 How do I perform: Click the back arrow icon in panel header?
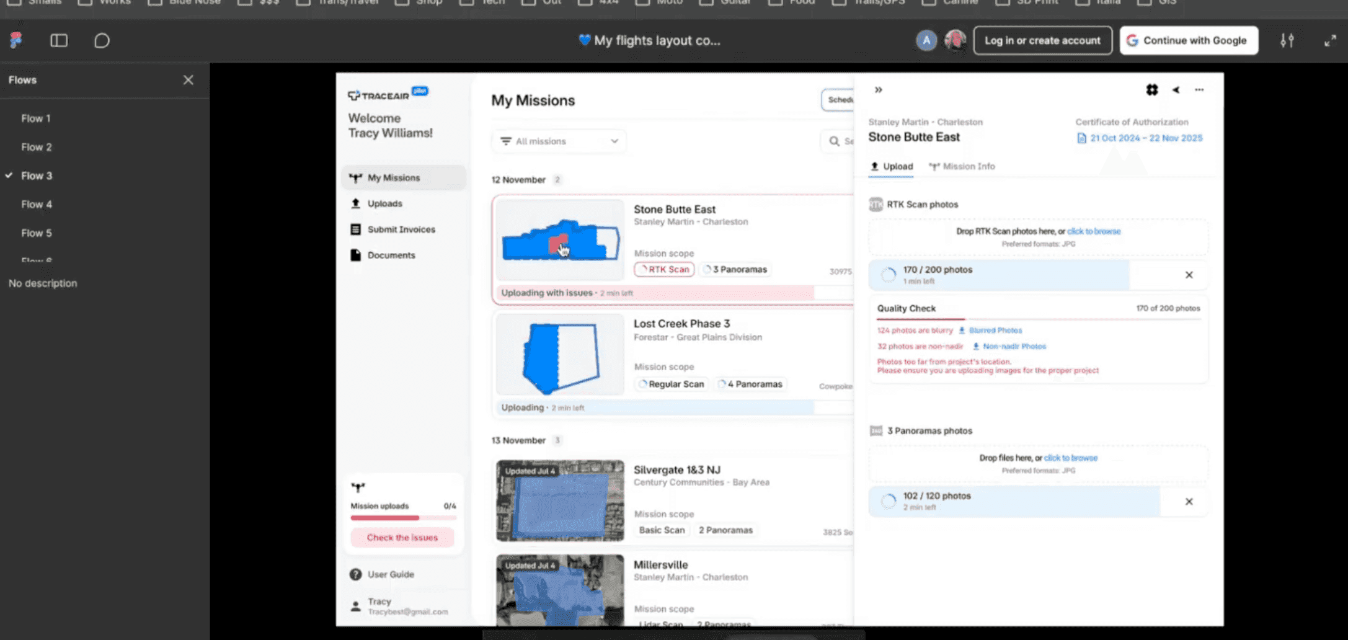1176,90
